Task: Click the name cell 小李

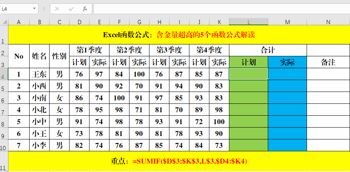Action: pos(39,145)
